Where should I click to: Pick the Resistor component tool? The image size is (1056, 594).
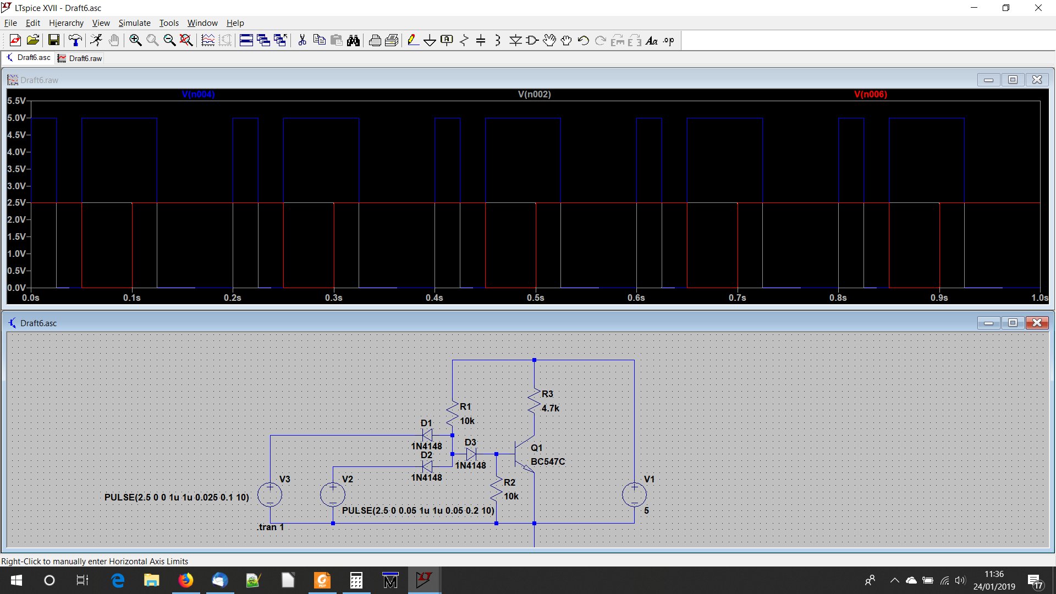pyautogui.click(x=464, y=40)
